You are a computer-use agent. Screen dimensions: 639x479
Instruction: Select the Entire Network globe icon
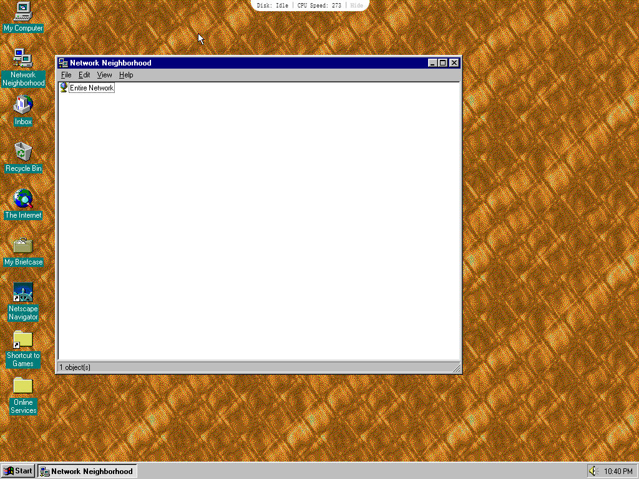(64, 88)
